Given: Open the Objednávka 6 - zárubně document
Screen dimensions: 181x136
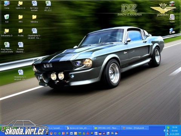Looking at the screenshot, I should click(20, 75).
